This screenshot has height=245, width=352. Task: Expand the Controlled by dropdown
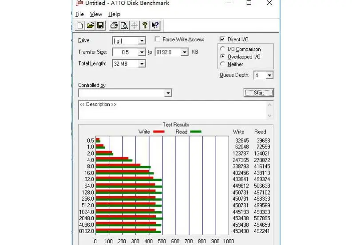[168, 93]
